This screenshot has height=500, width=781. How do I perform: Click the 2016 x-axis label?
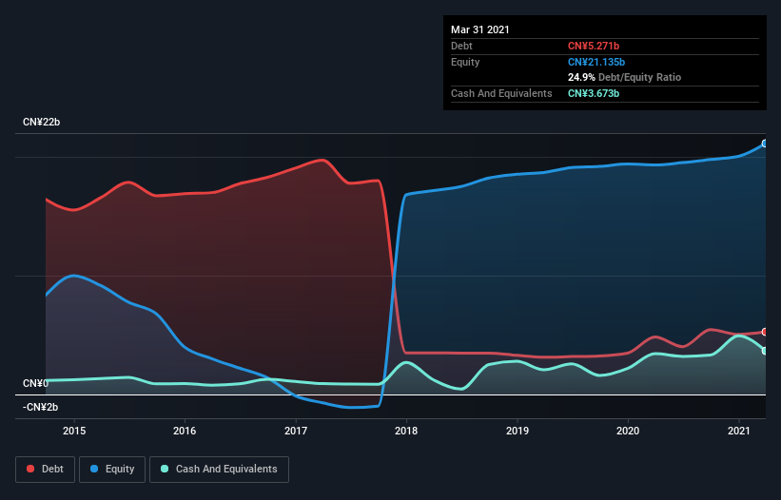coord(185,431)
